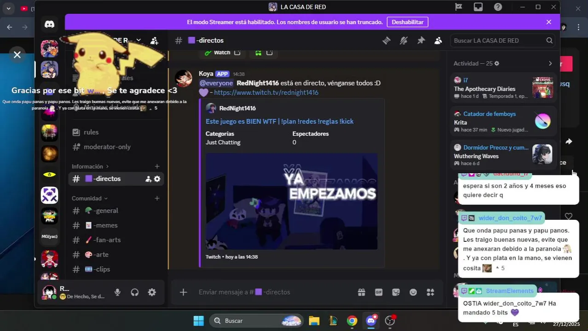588x331 pixels.
Task: Open the help question mark icon
Action: (498, 7)
